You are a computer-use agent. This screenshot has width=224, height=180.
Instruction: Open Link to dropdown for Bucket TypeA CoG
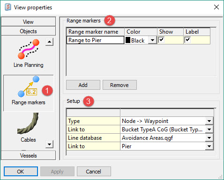209,130
